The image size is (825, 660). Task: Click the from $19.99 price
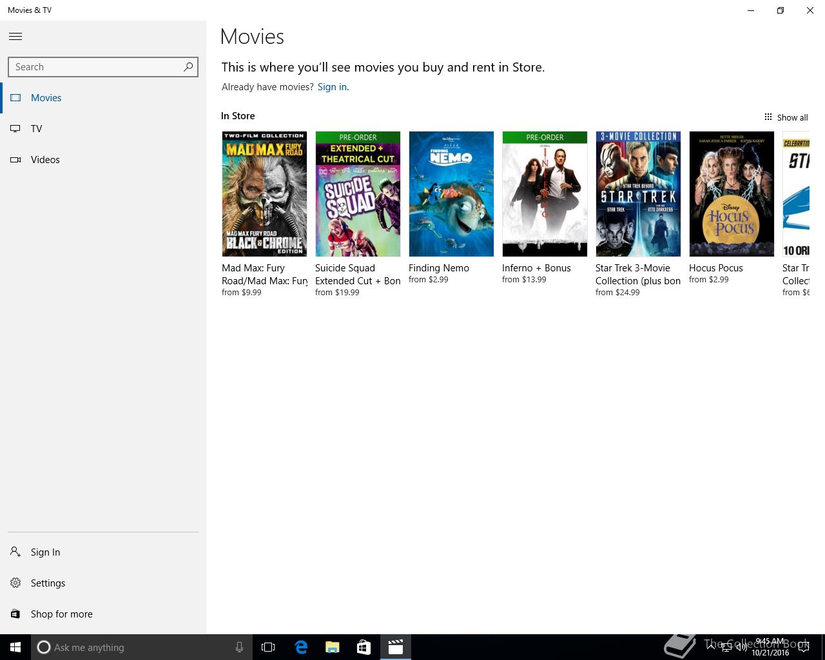pos(337,293)
